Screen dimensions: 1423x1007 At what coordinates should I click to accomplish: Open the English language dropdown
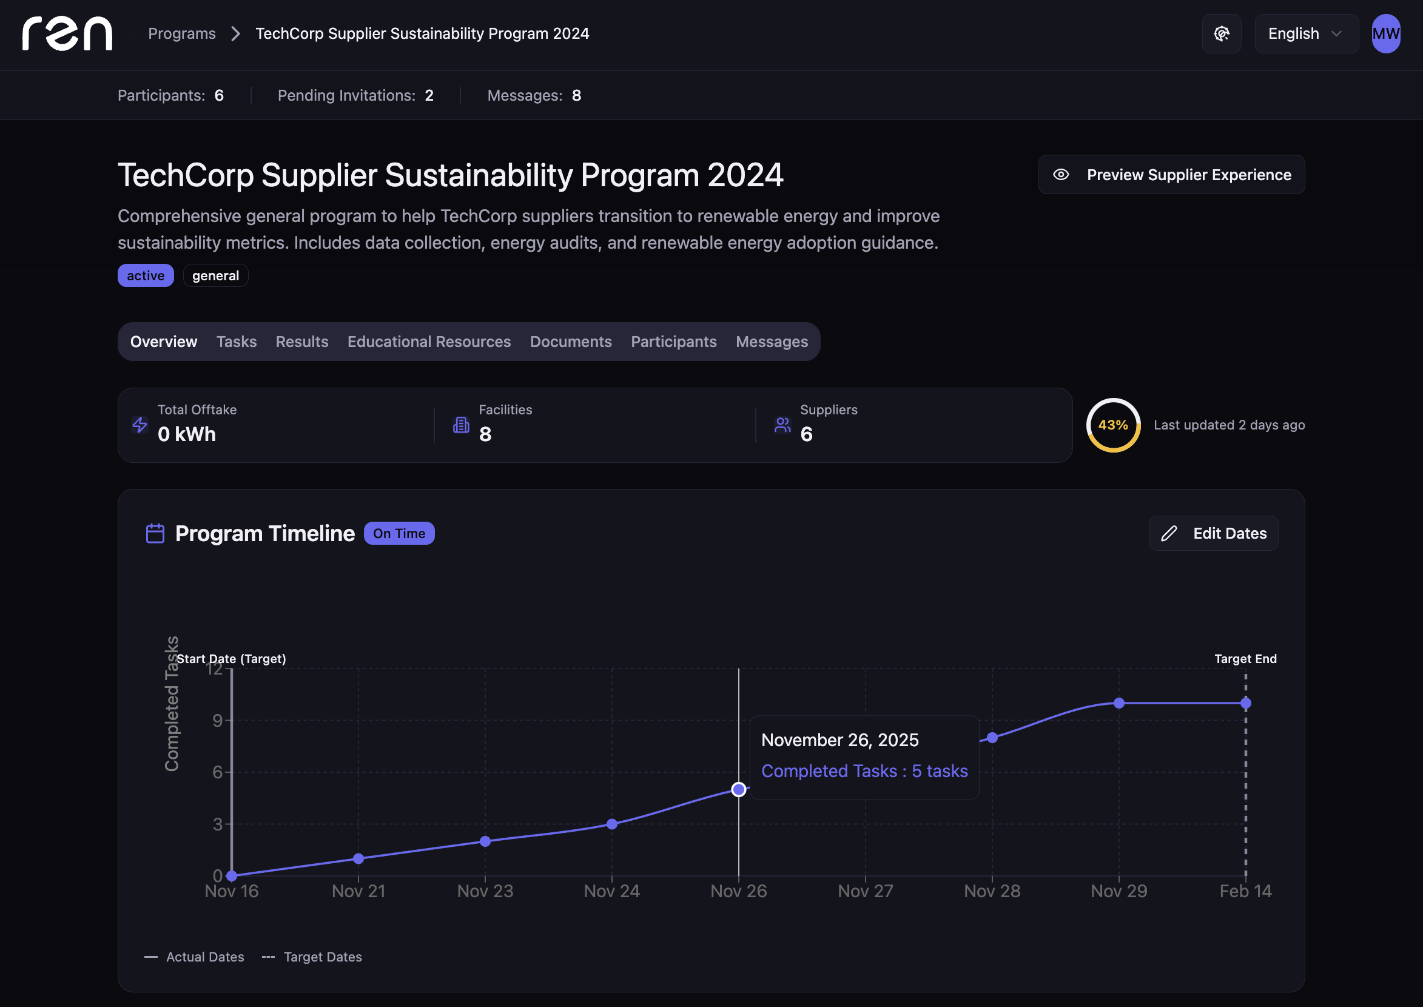pyautogui.click(x=1306, y=33)
